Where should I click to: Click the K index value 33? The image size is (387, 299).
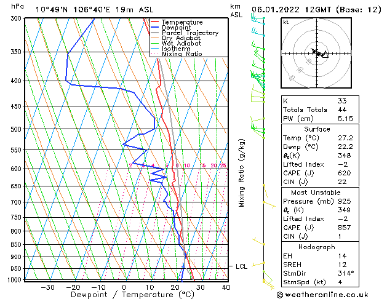(342, 101)
